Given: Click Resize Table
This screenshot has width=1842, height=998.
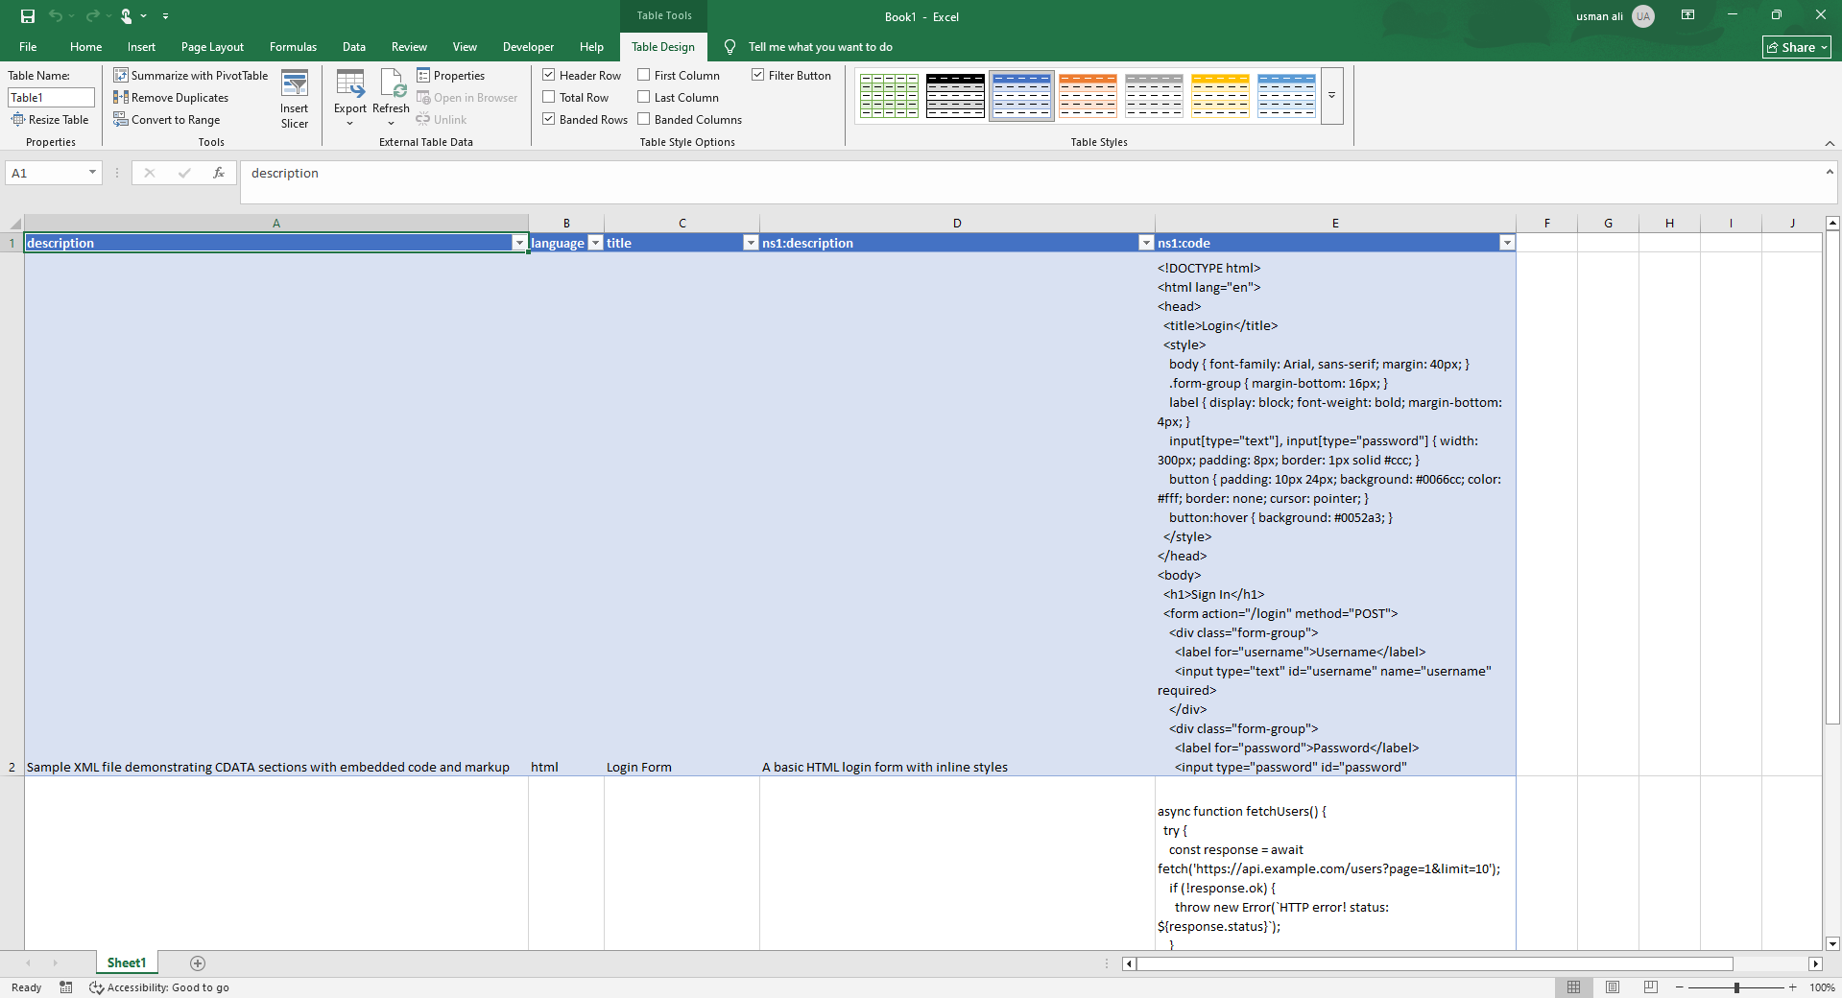Looking at the screenshot, I should point(50,120).
